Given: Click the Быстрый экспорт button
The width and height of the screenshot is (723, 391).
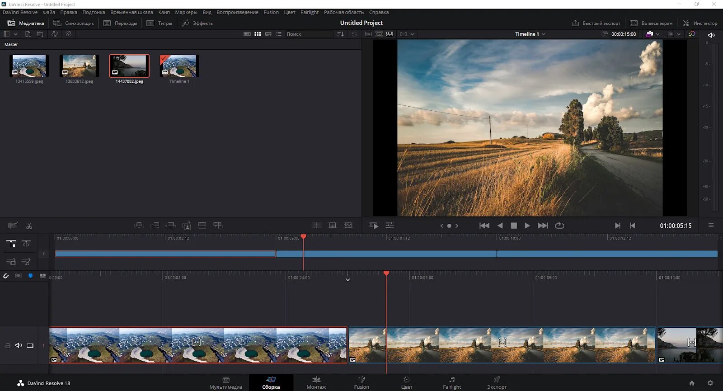Looking at the screenshot, I should coord(596,23).
